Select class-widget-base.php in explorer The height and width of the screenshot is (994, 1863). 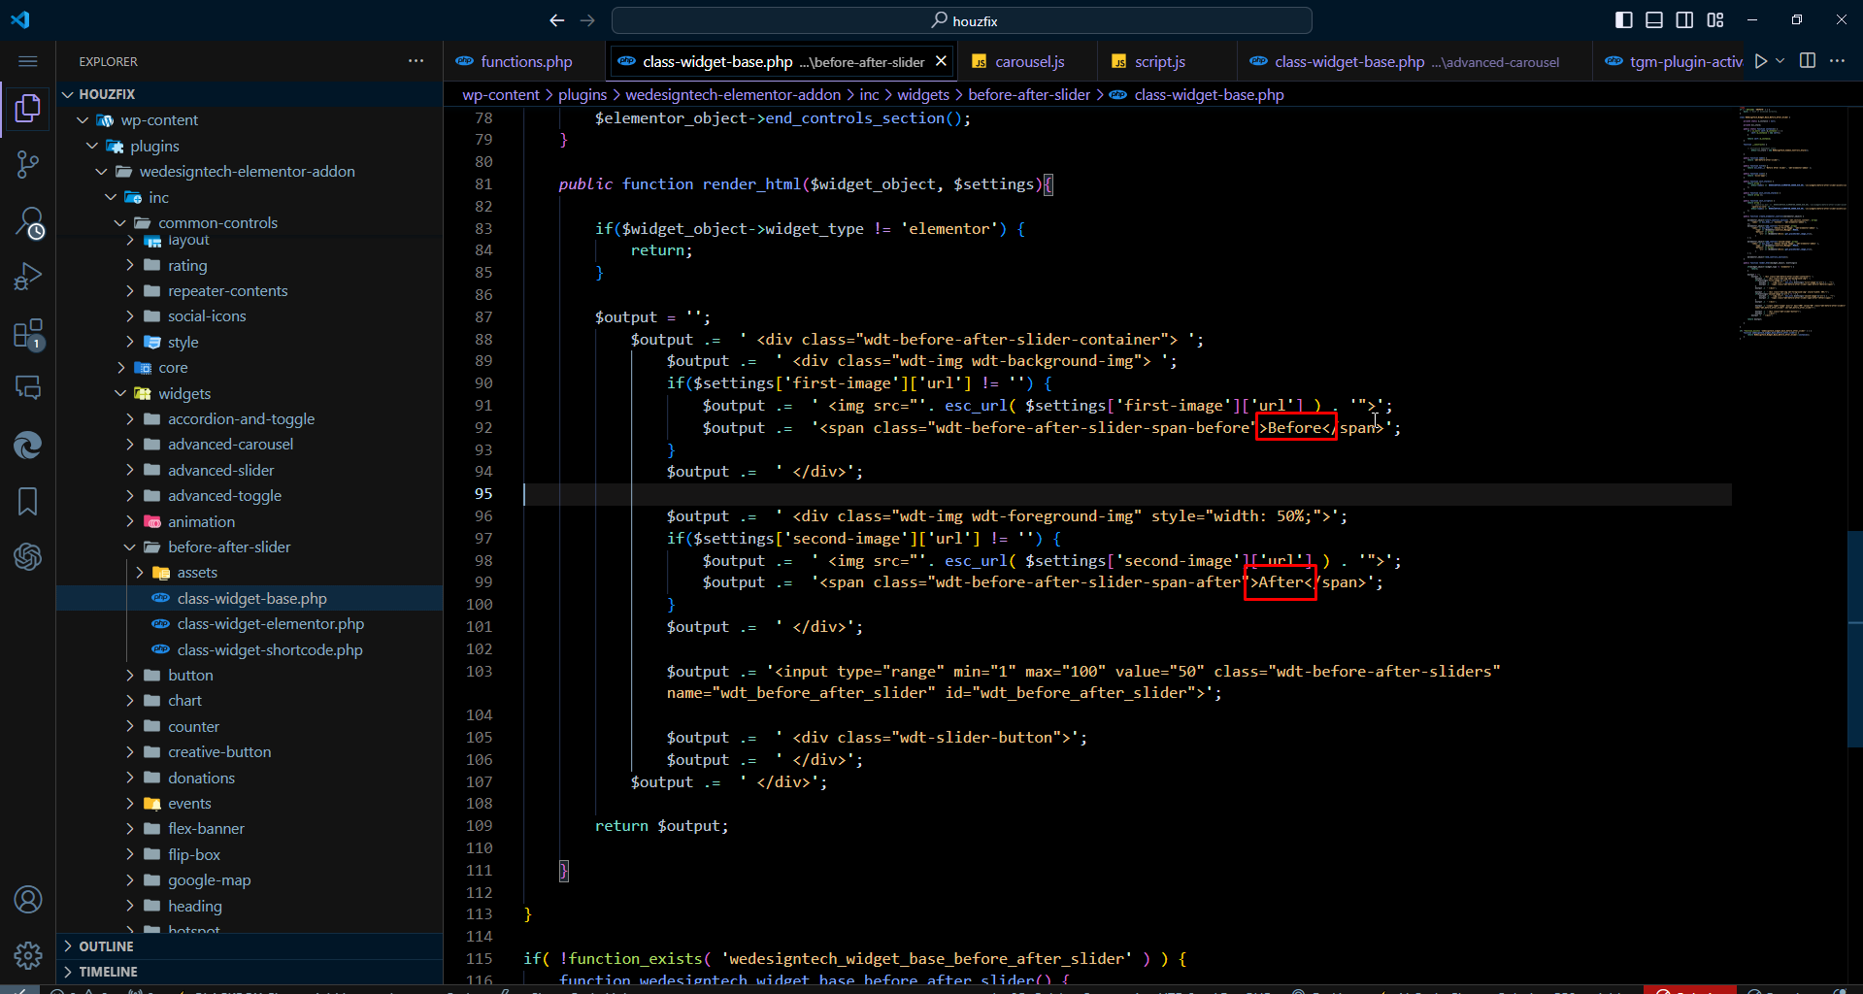tap(250, 598)
